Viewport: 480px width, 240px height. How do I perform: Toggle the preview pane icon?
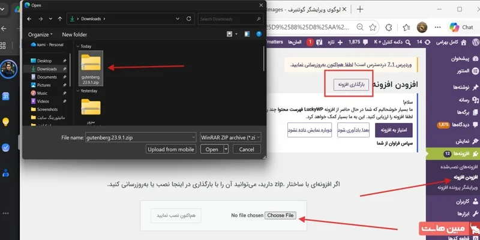coord(247,34)
